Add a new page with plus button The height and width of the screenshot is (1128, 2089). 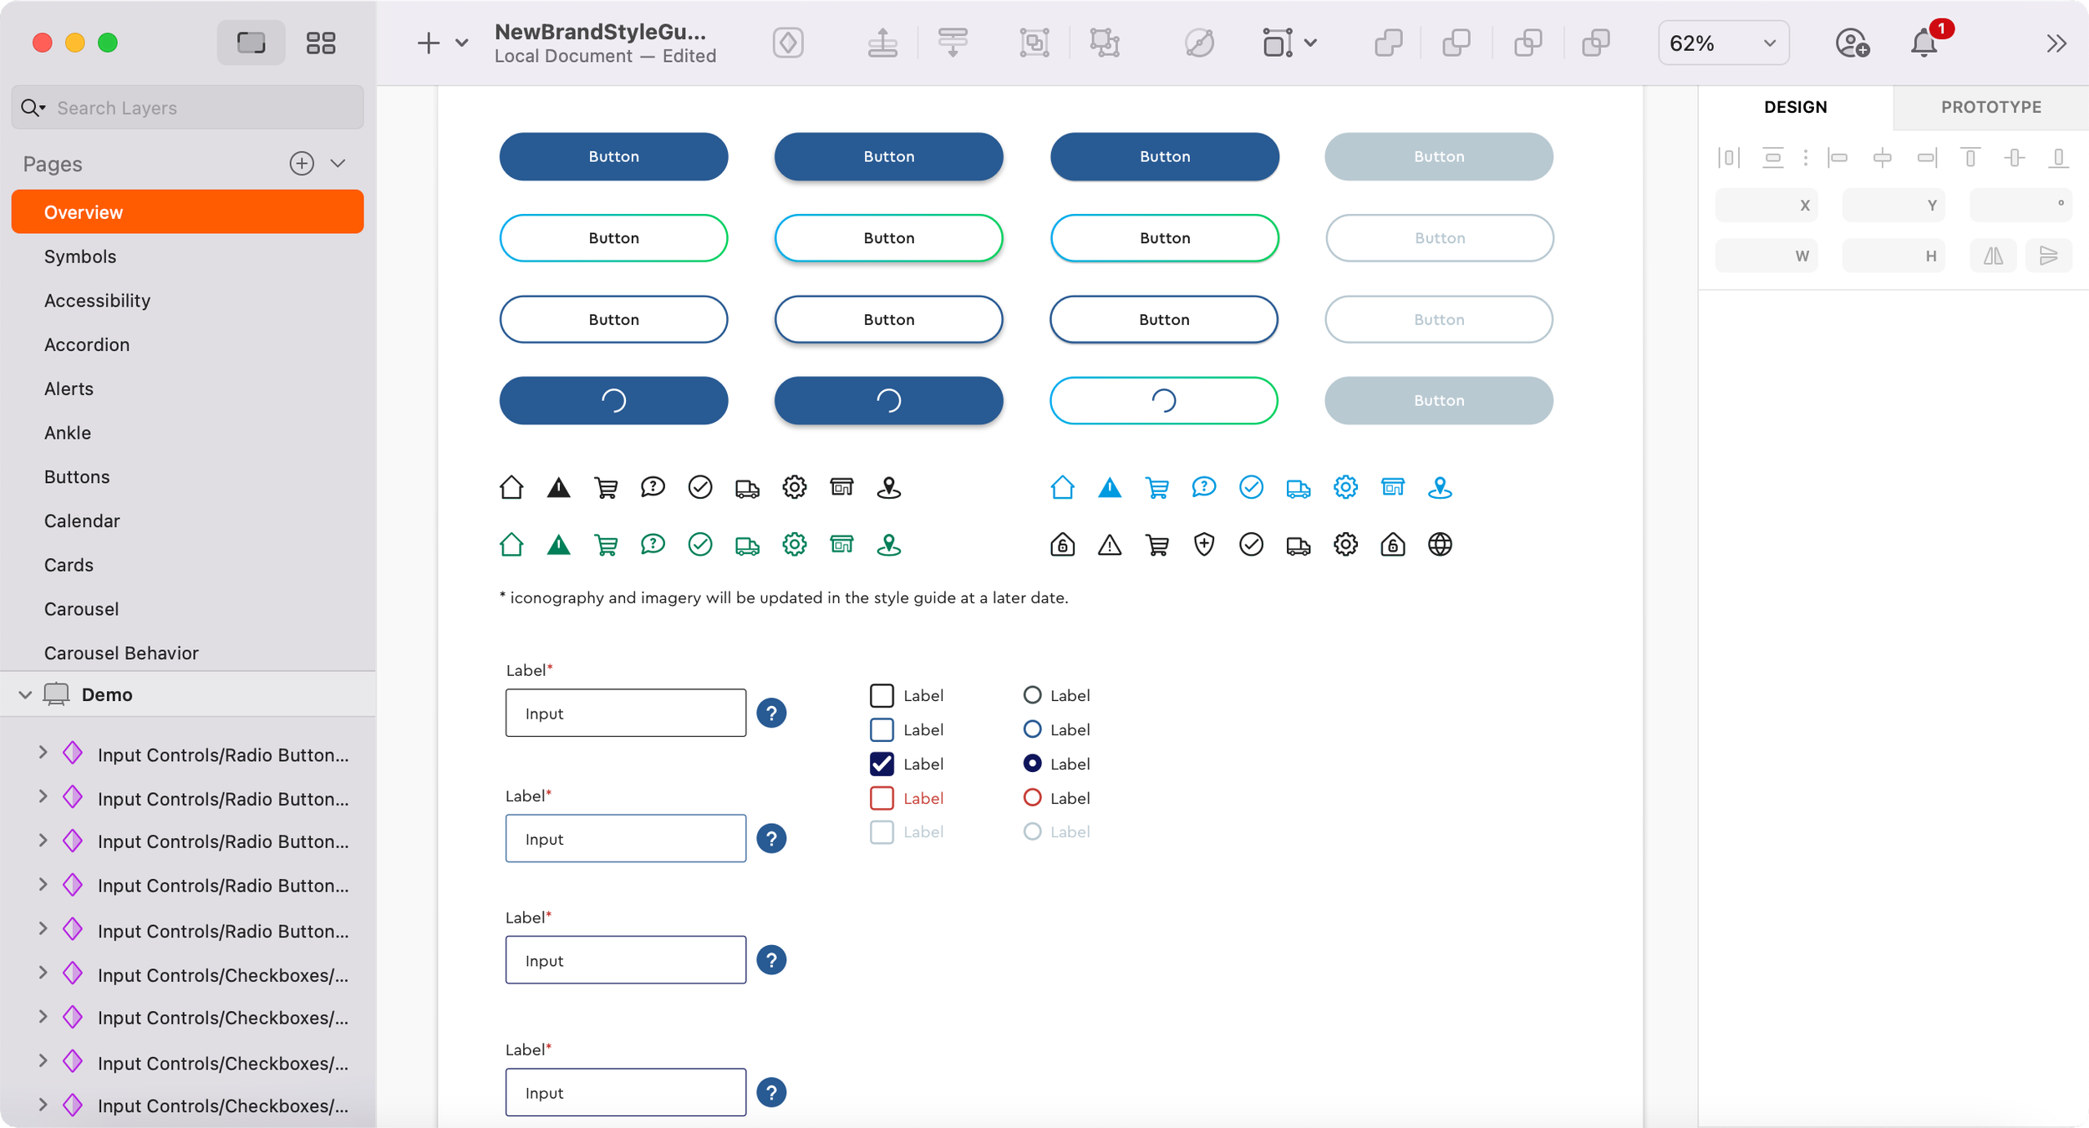pos(302,164)
